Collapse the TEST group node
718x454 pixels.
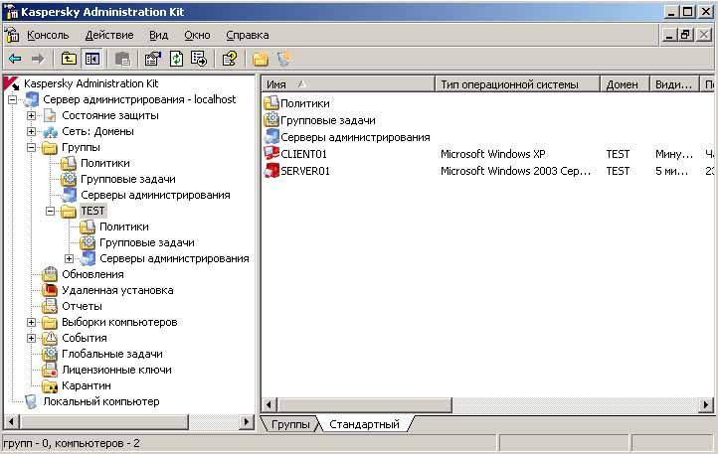click(50, 211)
